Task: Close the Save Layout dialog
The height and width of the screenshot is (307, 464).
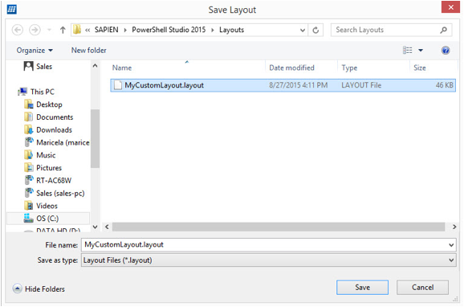Action: [x=450, y=7]
